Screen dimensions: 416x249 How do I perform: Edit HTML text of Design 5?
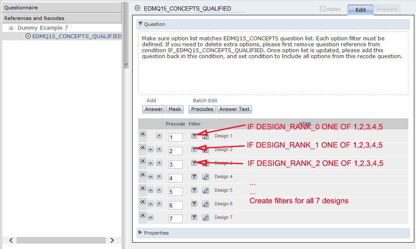coord(206,190)
